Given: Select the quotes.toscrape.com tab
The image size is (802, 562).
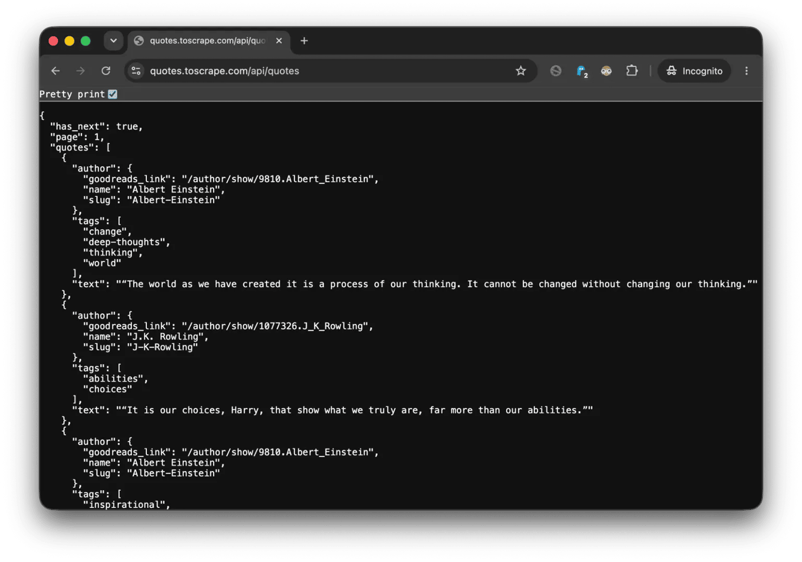Looking at the screenshot, I should [x=209, y=41].
